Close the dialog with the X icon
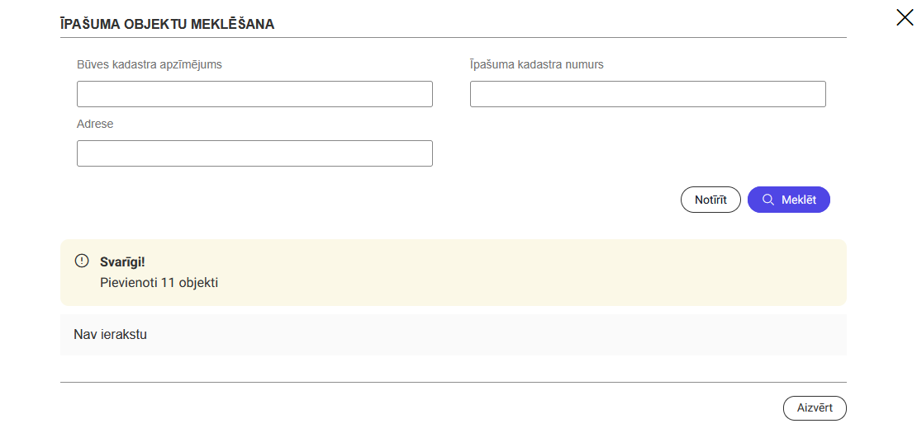The image size is (917, 433). coord(905,17)
